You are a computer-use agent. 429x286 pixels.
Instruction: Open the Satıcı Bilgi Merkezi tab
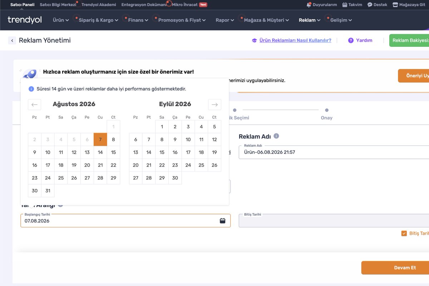(x=58, y=5)
